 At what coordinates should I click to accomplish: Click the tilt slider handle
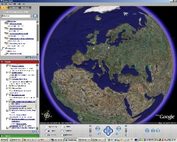click(126, 130)
